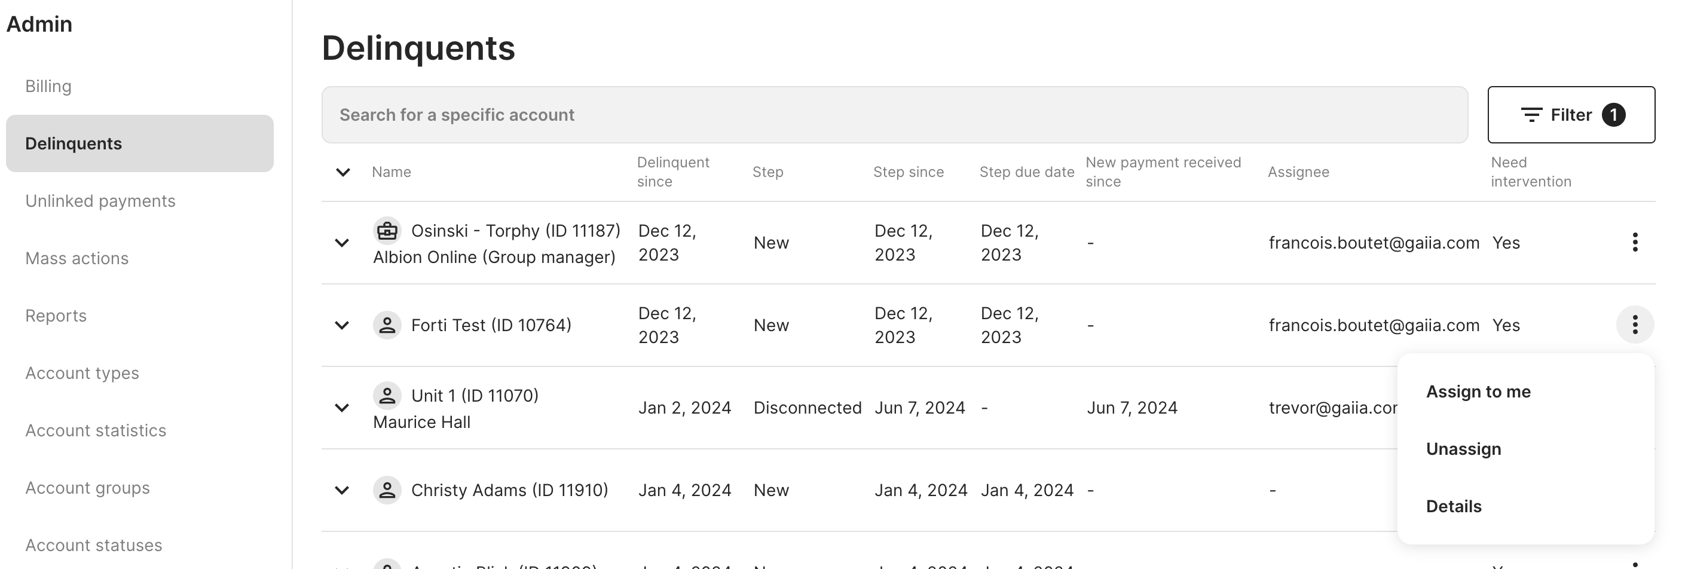Click the Admin sidebar title

[39, 24]
